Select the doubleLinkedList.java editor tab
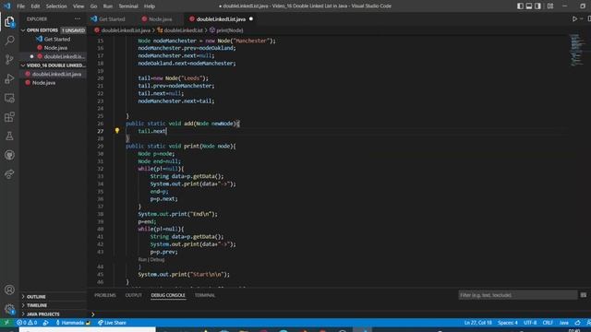The width and height of the screenshot is (591, 332). [x=221, y=18]
